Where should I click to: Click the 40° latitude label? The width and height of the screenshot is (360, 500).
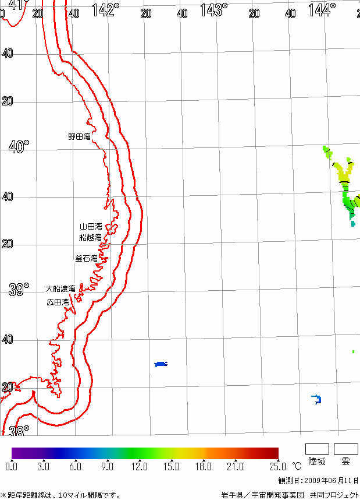(x=19, y=147)
